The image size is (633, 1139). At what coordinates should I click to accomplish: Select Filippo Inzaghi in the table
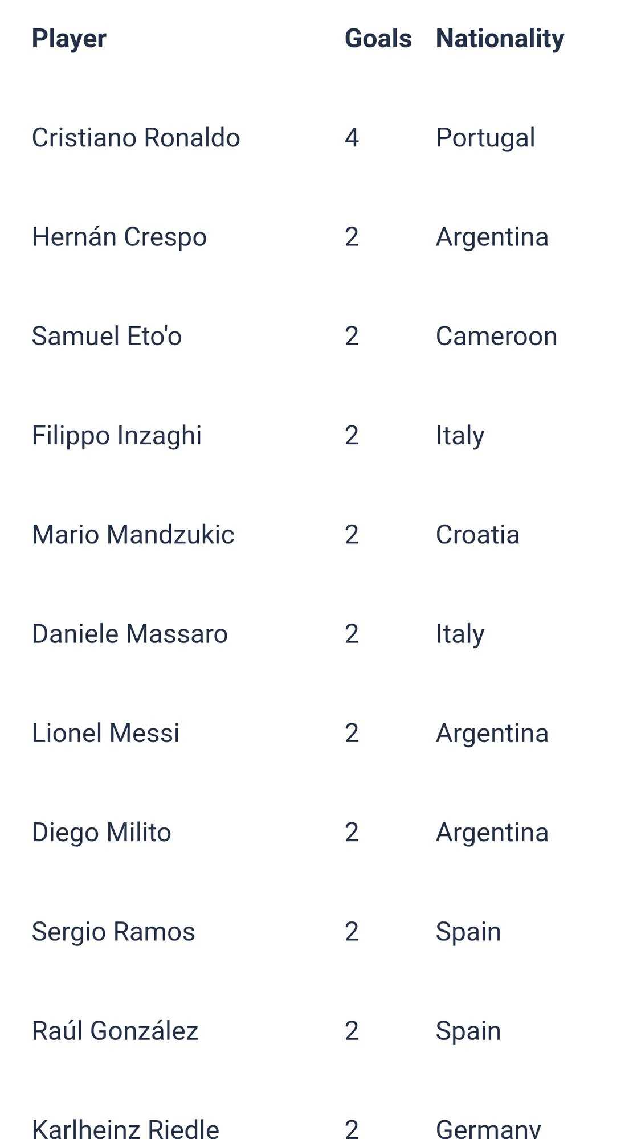click(116, 436)
